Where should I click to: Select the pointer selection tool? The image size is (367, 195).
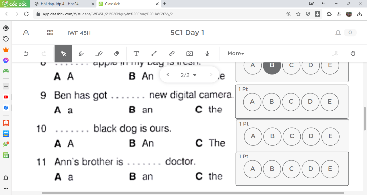click(x=63, y=54)
